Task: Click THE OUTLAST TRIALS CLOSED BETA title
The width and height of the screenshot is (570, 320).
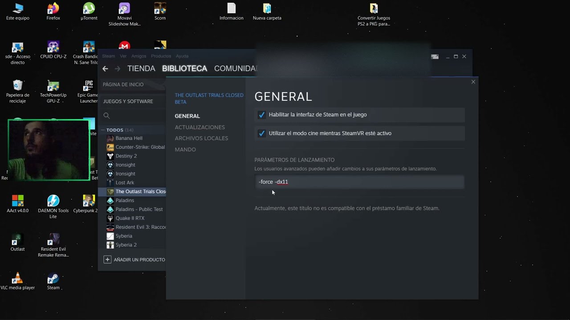Action: (209, 98)
